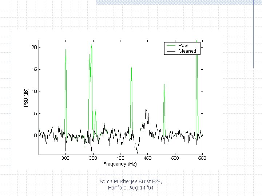Click the y-axis tick label 0
The image size is (262, 196).
[35, 135]
